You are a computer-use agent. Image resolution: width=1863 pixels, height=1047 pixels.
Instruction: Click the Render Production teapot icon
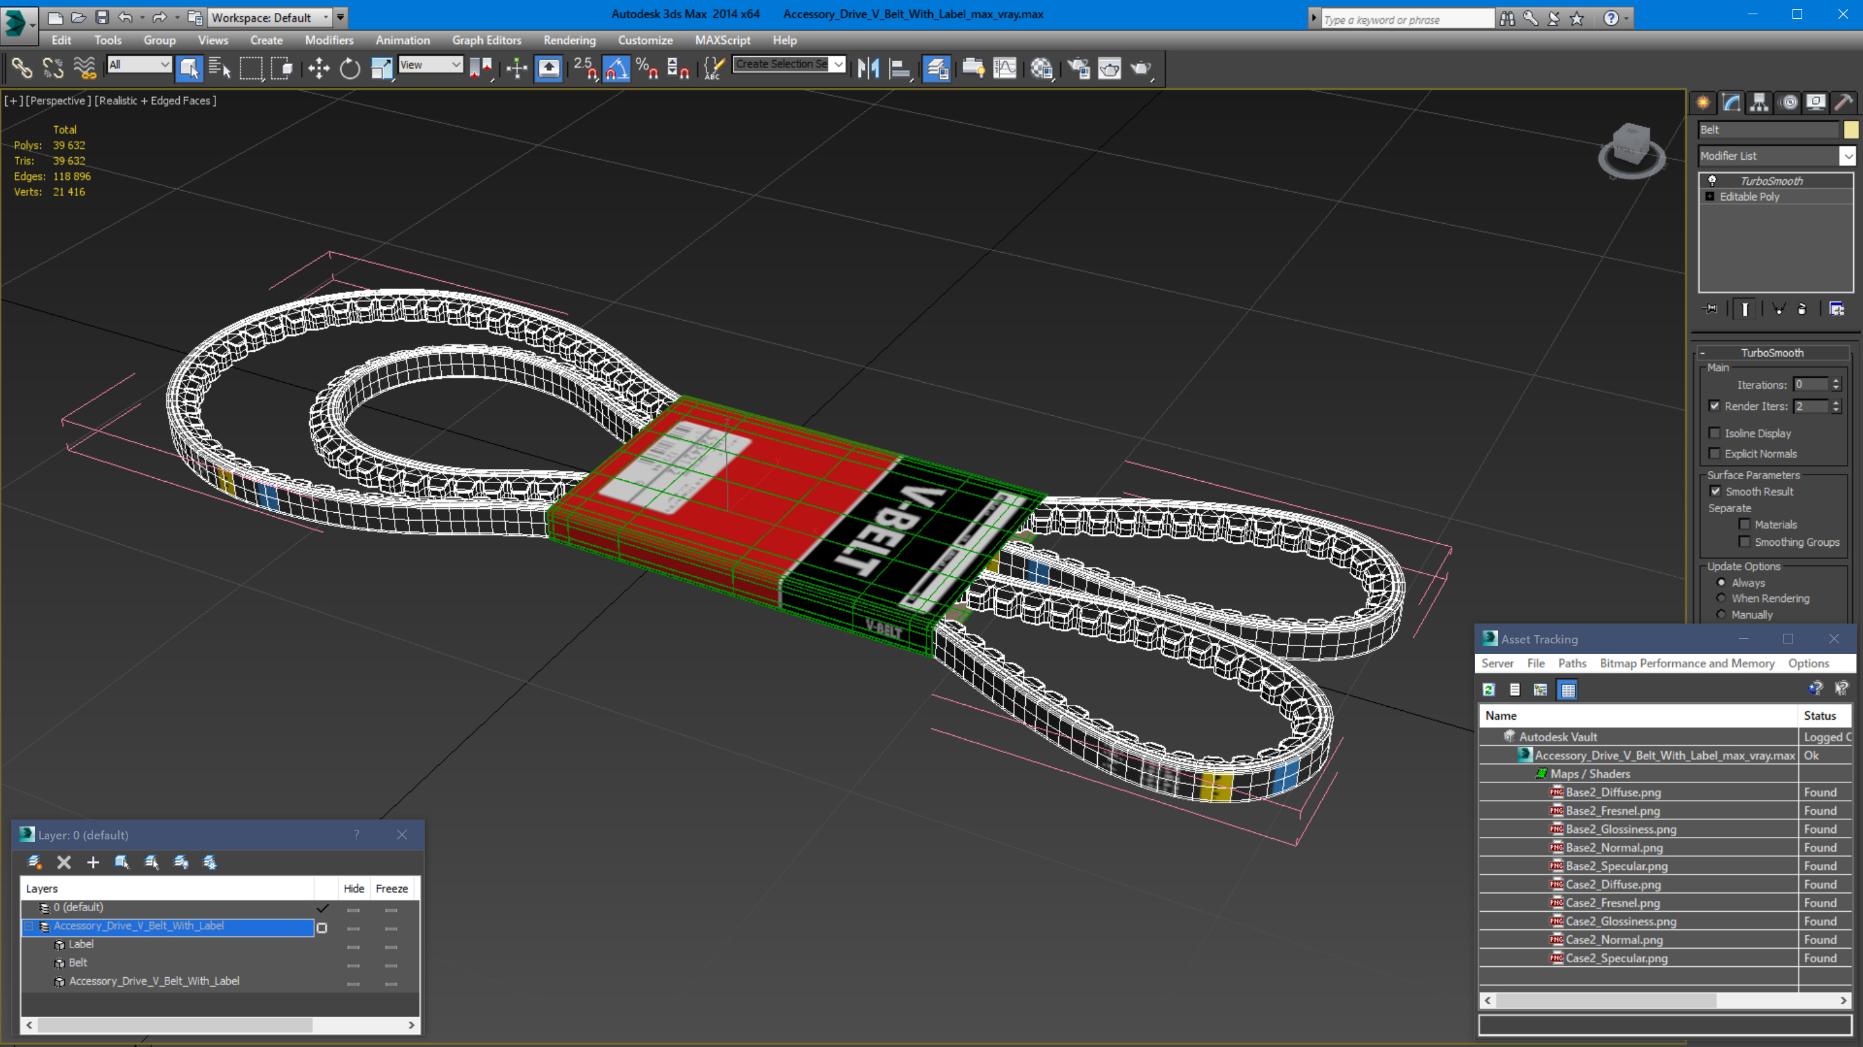[x=1141, y=68]
